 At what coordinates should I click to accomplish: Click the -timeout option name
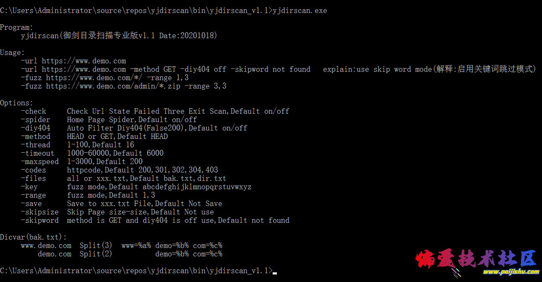[37, 153]
